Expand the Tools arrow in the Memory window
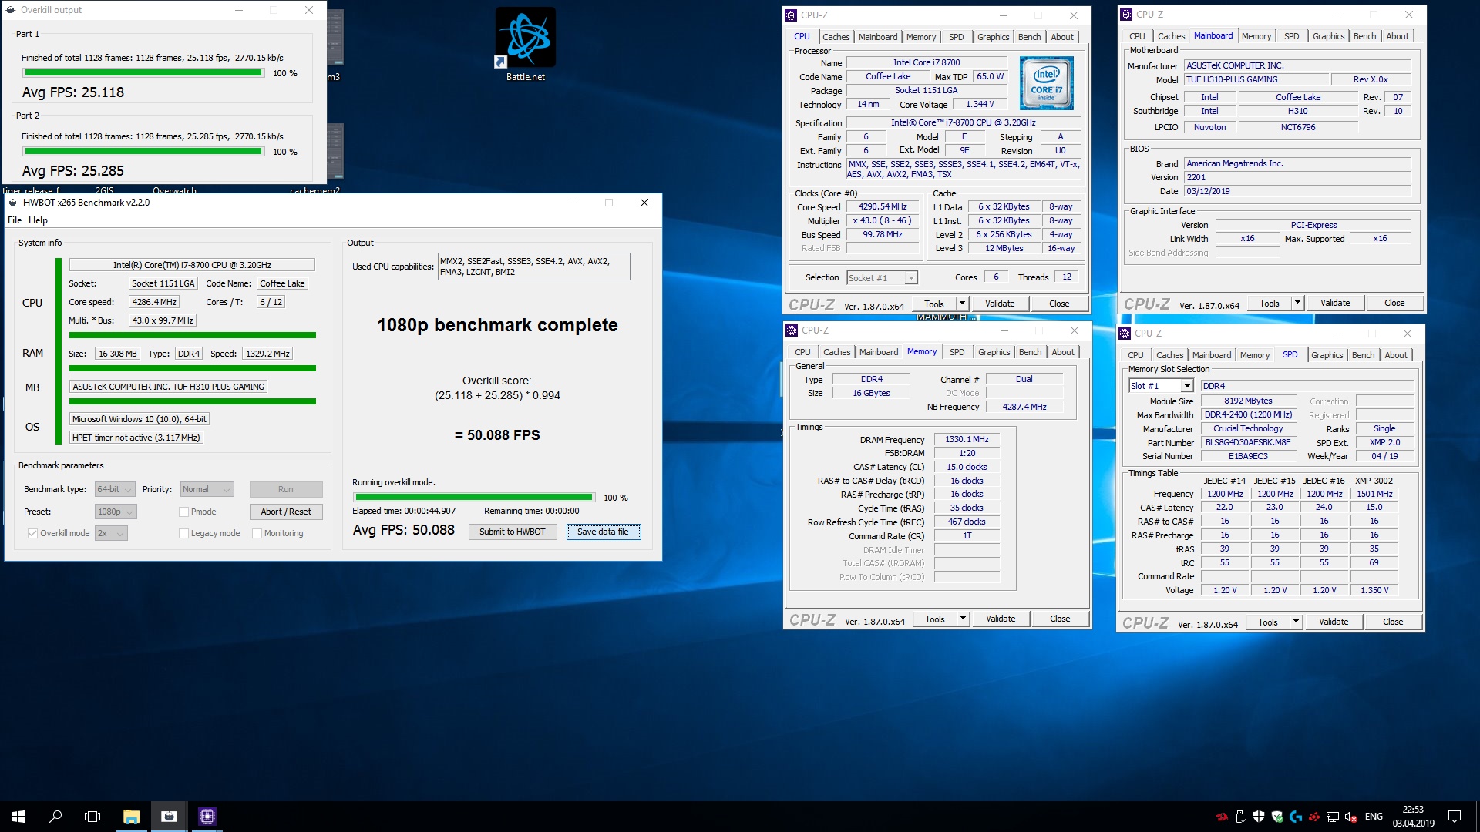Image resolution: width=1480 pixels, height=832 pixels. 963,619
